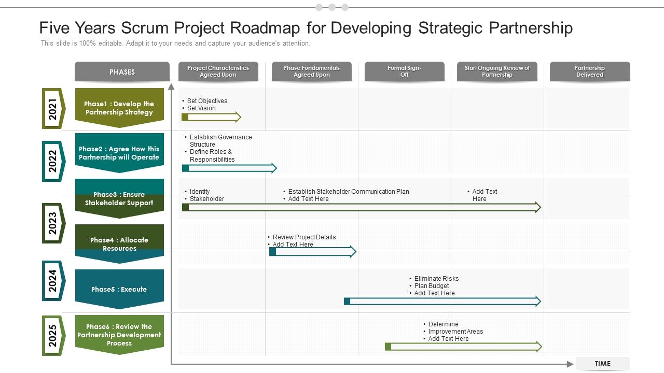This screenshot has height=373, width=664.
Task: Click Start Ongoing Review of Partnership header
Action: point(497,71)
